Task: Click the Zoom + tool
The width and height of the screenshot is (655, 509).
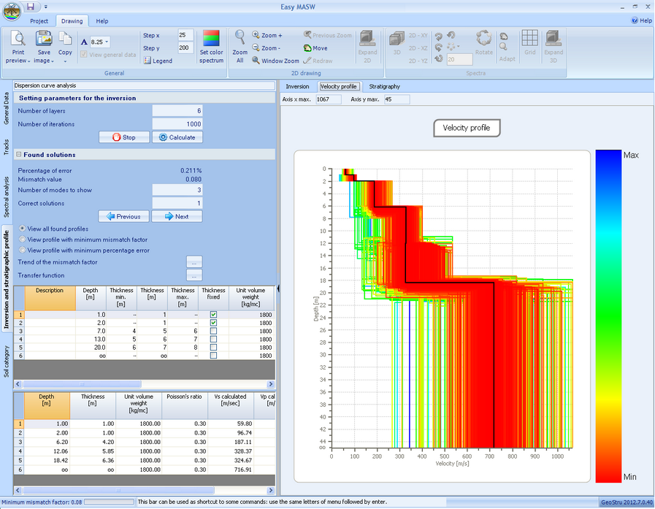Action: point(267,35)
